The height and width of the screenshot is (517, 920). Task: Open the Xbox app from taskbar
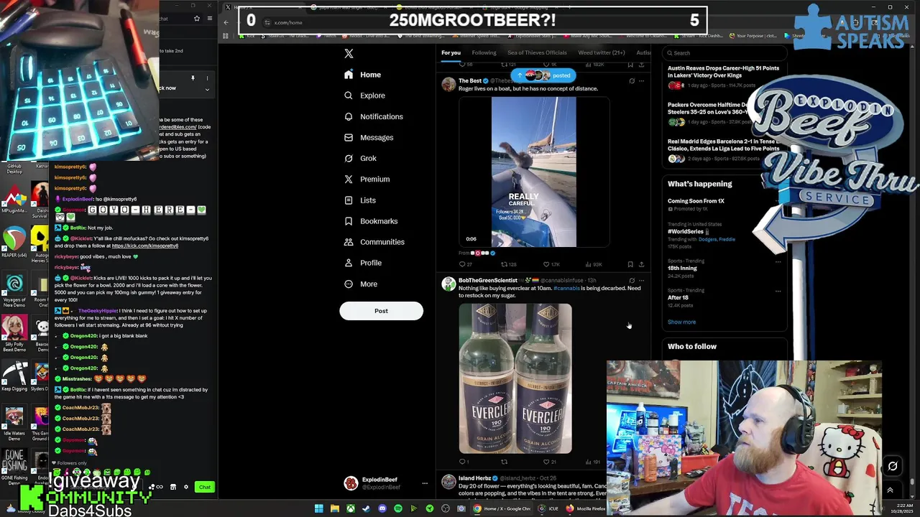pos(350,508)
